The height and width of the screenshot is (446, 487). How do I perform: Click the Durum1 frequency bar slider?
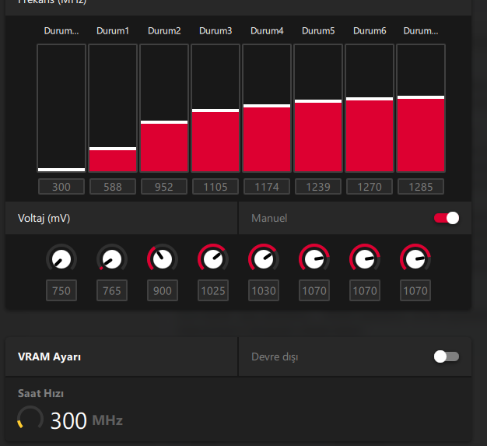click(x=113, y=108)
